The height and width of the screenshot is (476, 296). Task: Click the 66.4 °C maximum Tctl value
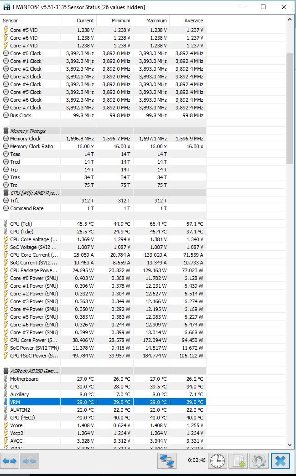tap(158, 224)
